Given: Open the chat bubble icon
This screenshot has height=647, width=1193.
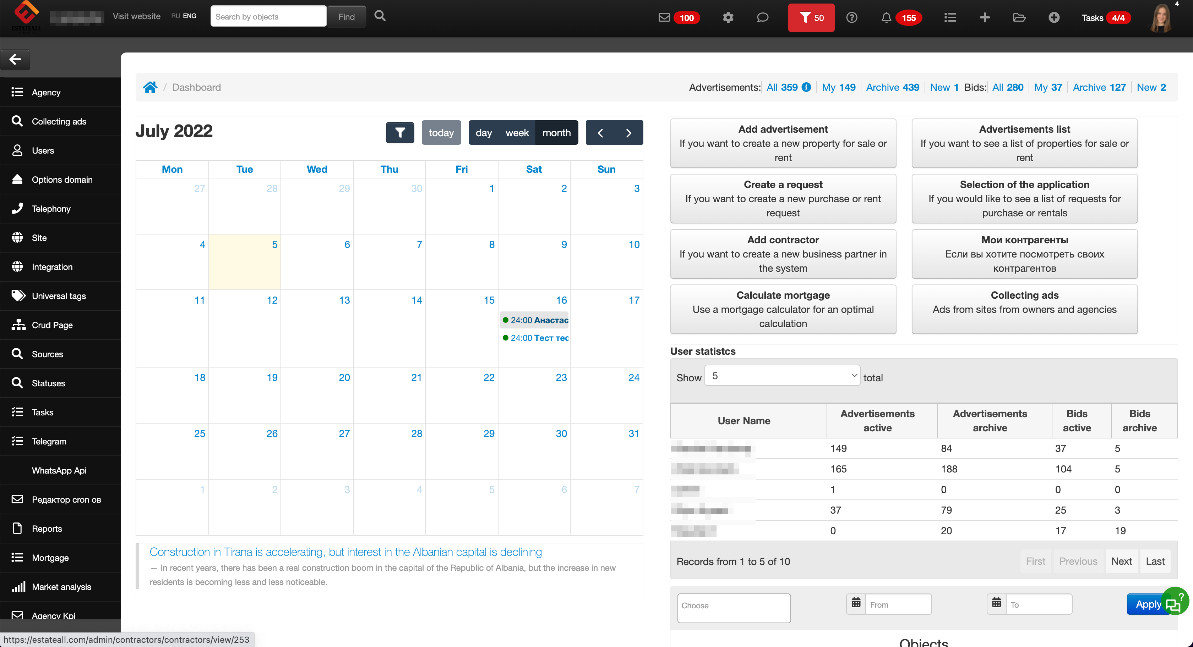Looking at the screenshot, I should point(762,18).
